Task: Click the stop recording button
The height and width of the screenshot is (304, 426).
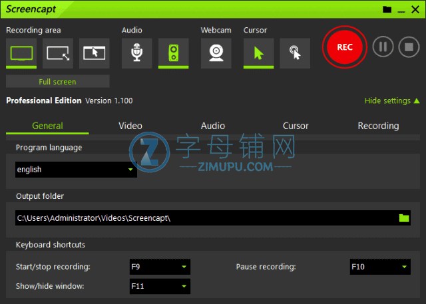Action: 409,47
